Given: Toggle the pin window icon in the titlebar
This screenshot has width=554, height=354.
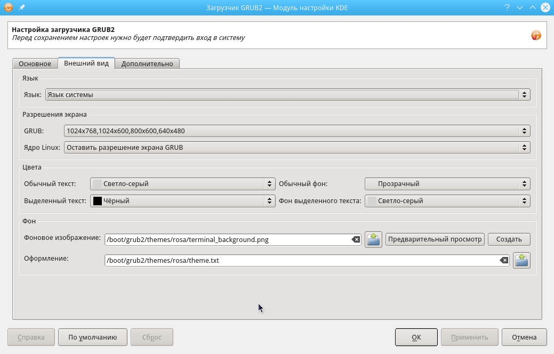Looking at the screenshot, I should coord(22,7).
